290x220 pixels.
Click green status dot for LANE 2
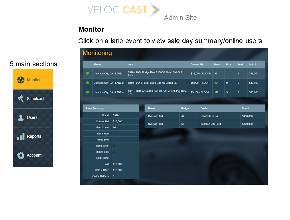[x=88, y=83]
